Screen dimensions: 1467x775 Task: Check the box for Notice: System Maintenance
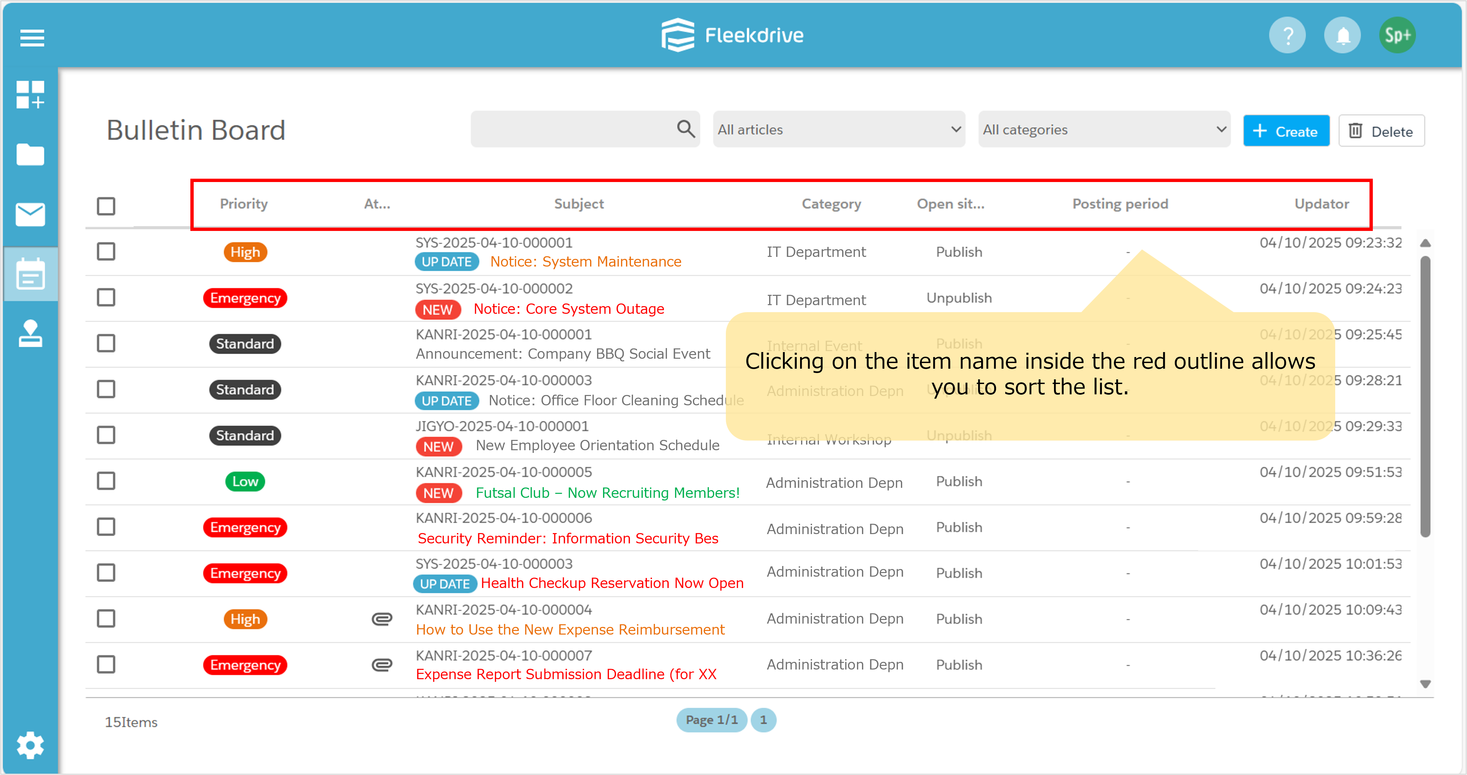(106, 251)
